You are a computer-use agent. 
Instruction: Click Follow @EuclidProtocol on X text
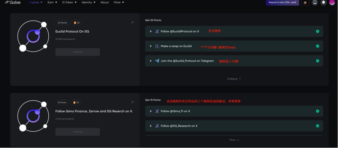pyautogui.click(x=180, y=31)
